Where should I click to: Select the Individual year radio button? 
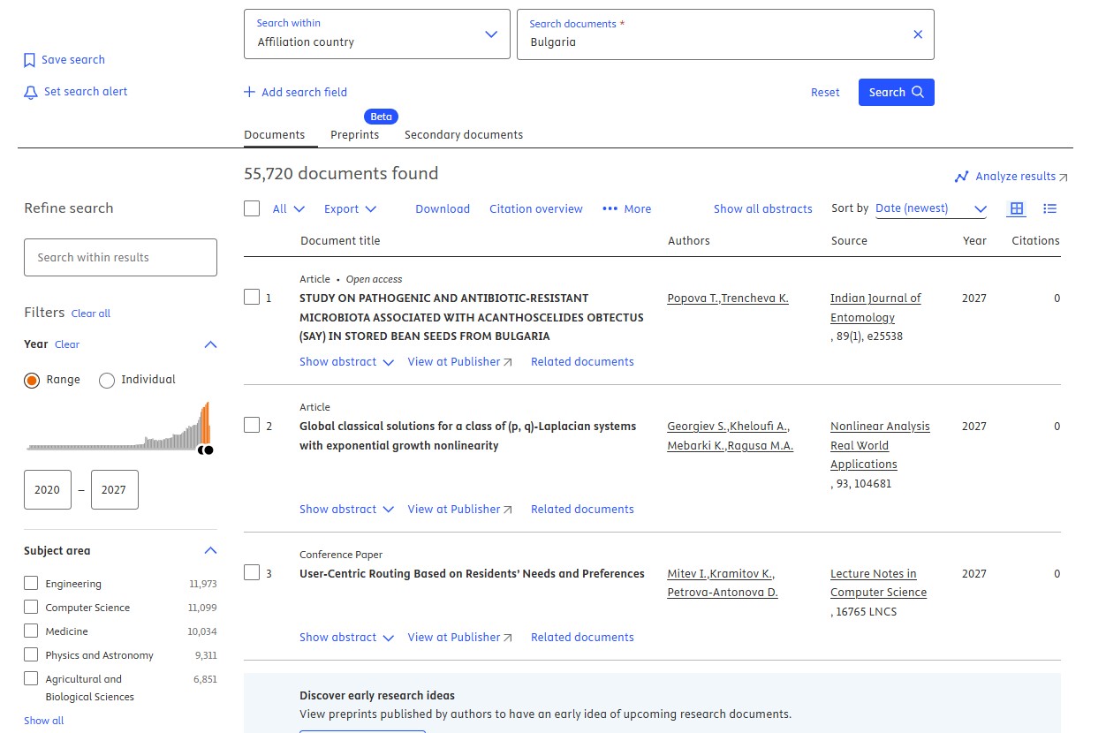coord(107,380)
